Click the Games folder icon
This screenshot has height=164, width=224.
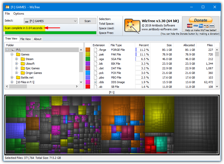pyautogui.click(x=18, y=54)
